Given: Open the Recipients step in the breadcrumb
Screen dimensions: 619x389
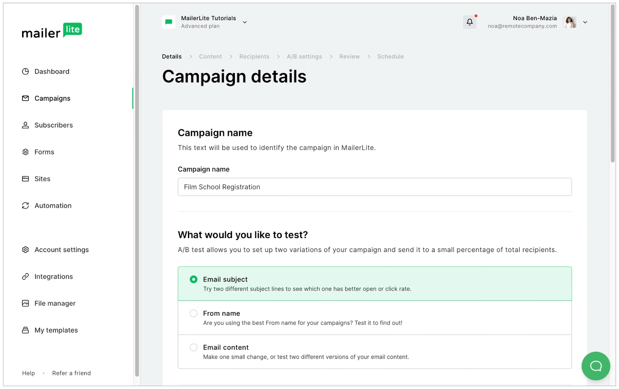Looking at the screenshot, I should pos(254,56).
